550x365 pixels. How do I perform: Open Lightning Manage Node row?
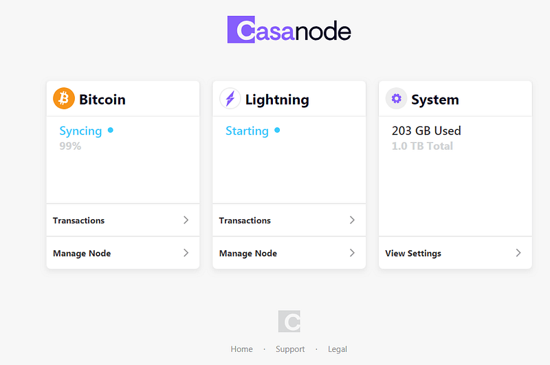point(289,253)
